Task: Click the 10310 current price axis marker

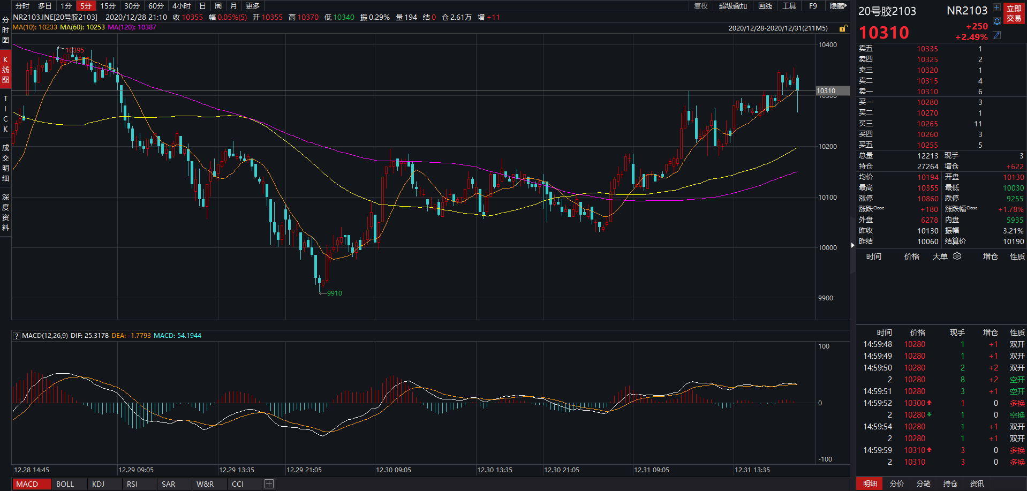Action: coord(832,91)
